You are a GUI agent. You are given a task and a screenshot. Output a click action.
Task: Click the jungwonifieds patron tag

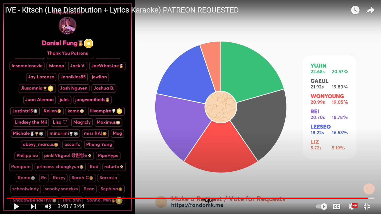(93, 100)
